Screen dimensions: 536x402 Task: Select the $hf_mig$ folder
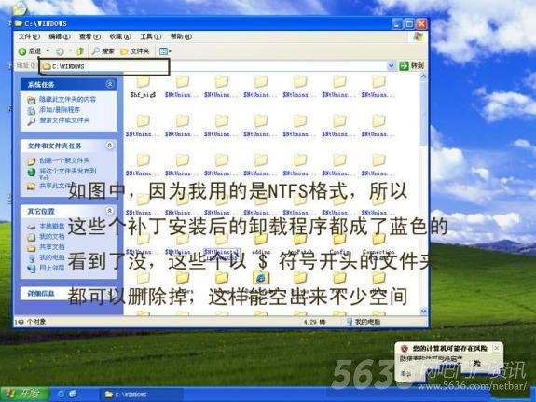coord(143,87)
